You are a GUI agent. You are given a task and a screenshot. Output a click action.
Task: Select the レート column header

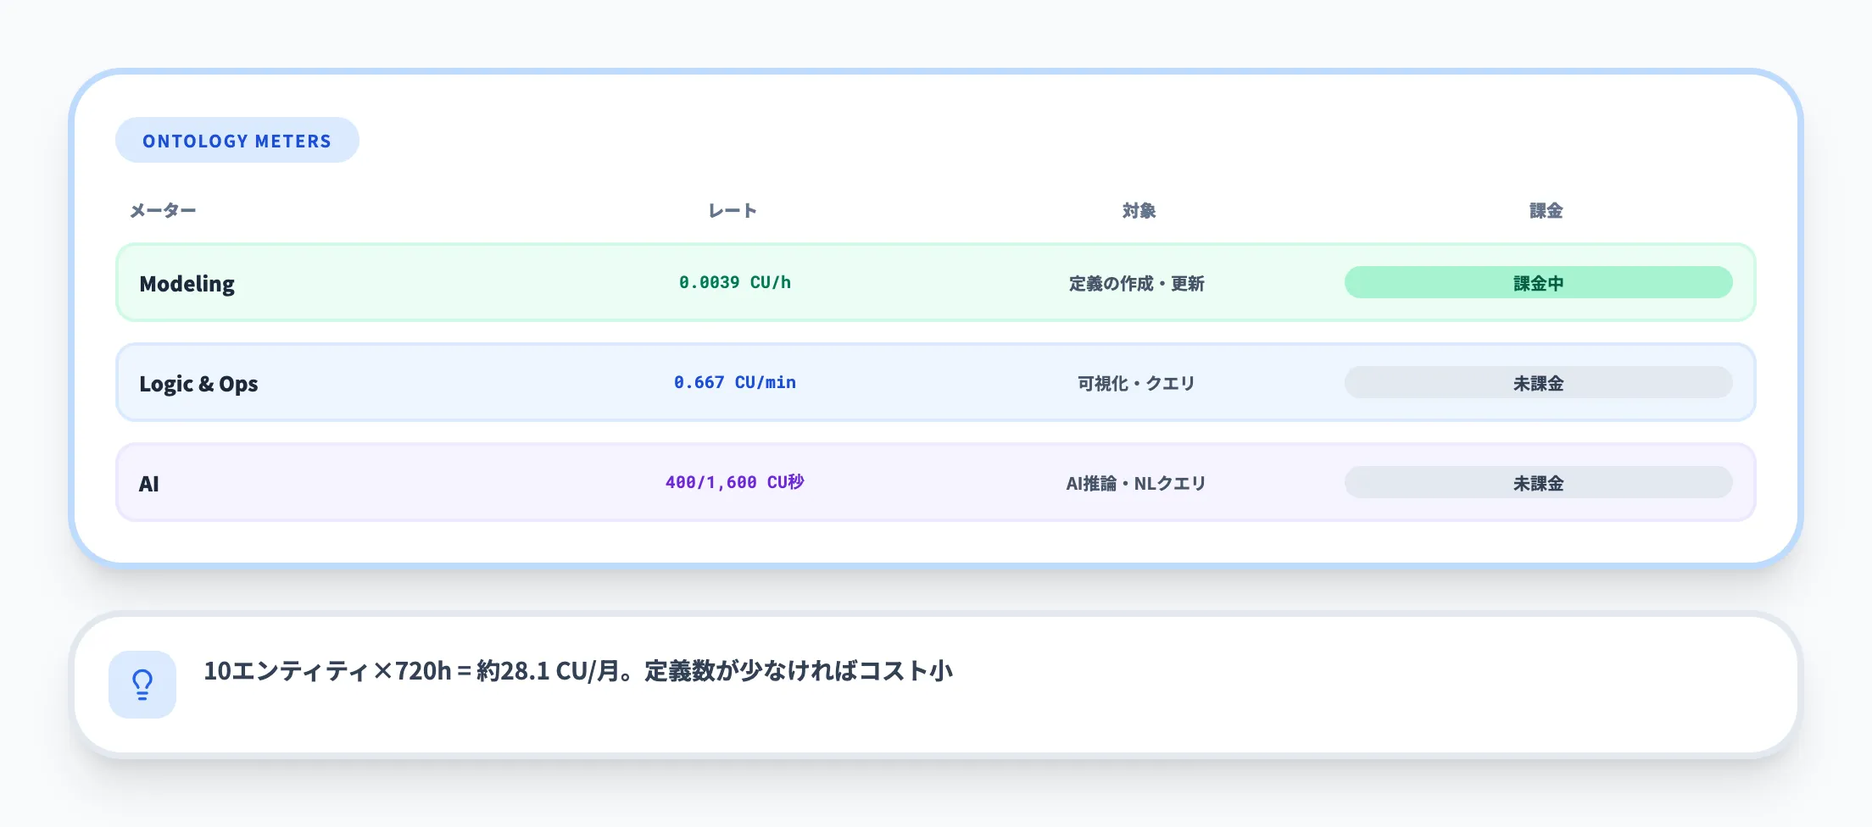click(x=730, y=210)
